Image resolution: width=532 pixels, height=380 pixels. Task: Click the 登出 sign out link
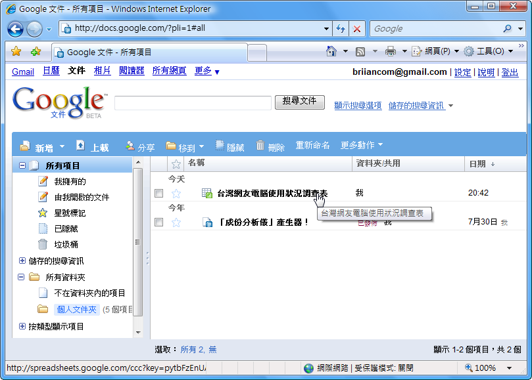coord(510,72)
